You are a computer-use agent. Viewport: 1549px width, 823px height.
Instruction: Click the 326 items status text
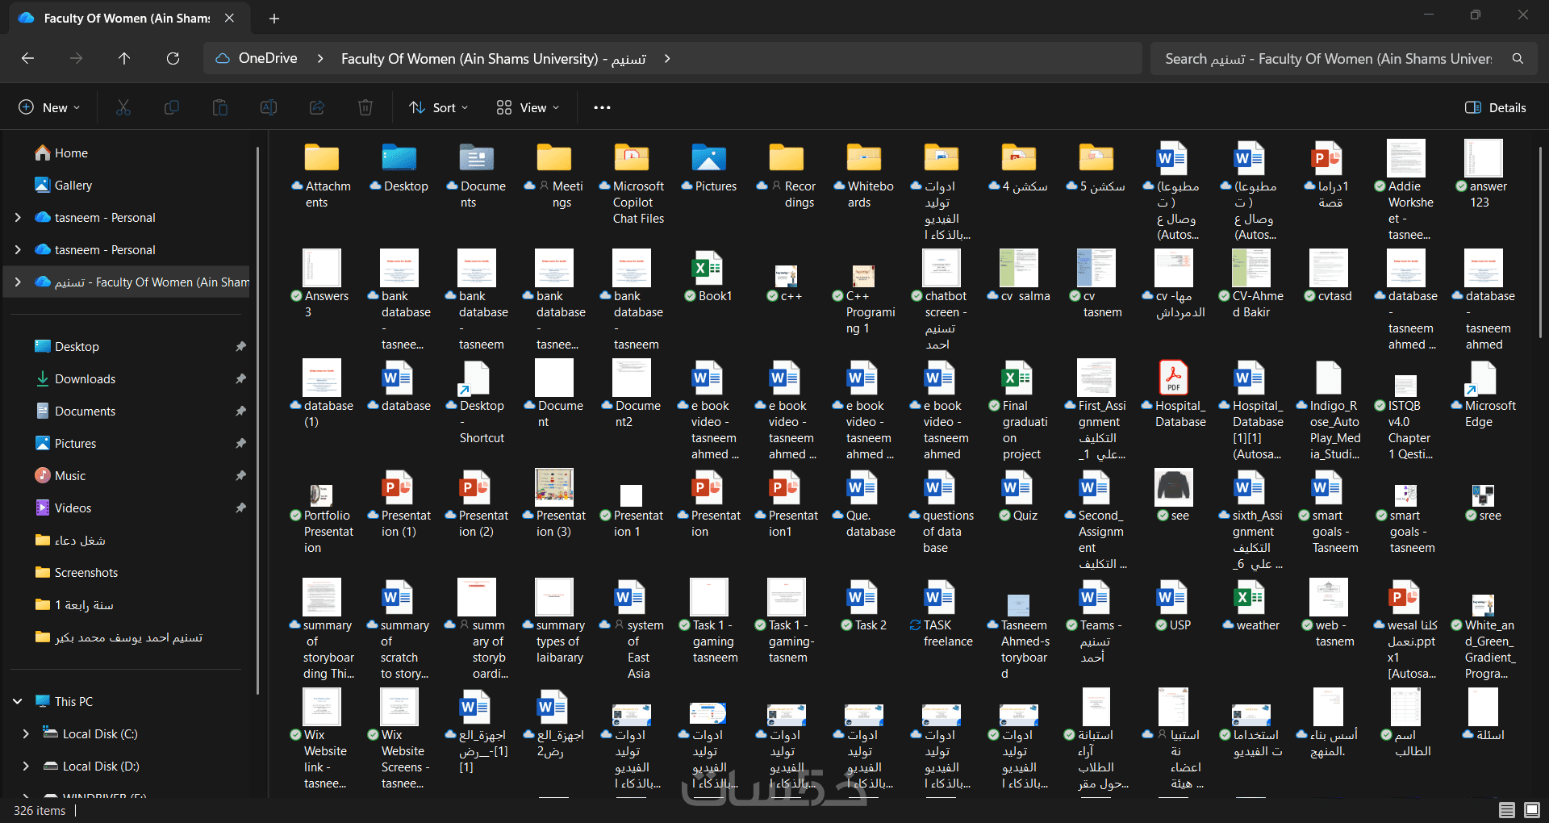click(x=40, y=810)
